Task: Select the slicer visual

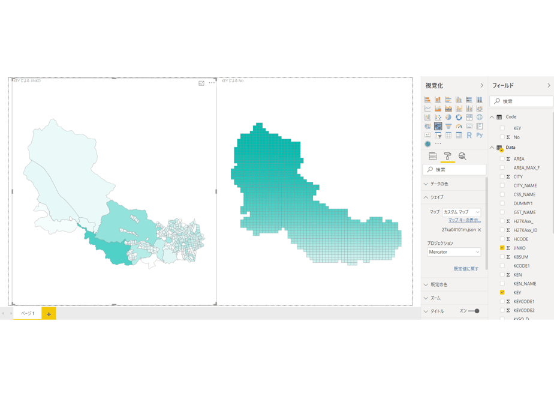Action: pos(438,135)
